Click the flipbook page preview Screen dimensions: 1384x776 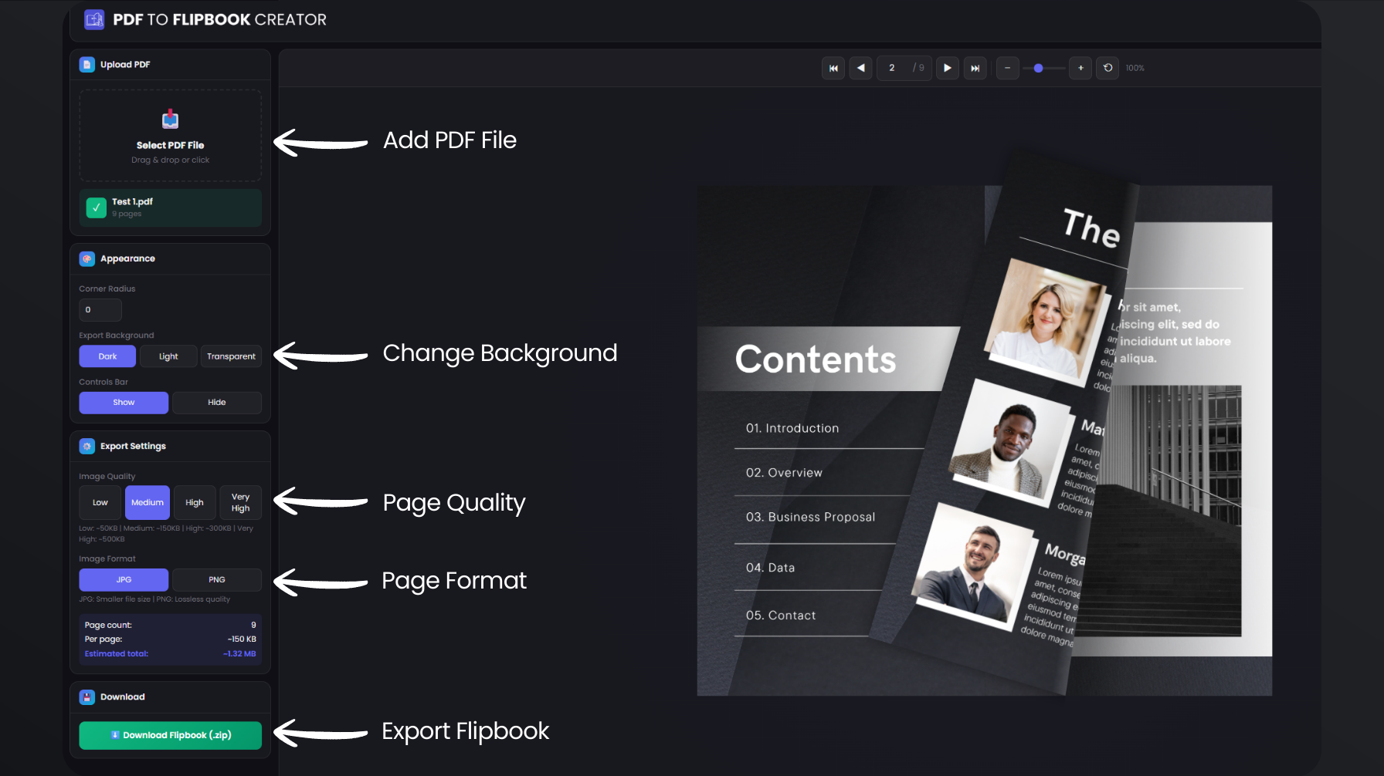[985, 440]
